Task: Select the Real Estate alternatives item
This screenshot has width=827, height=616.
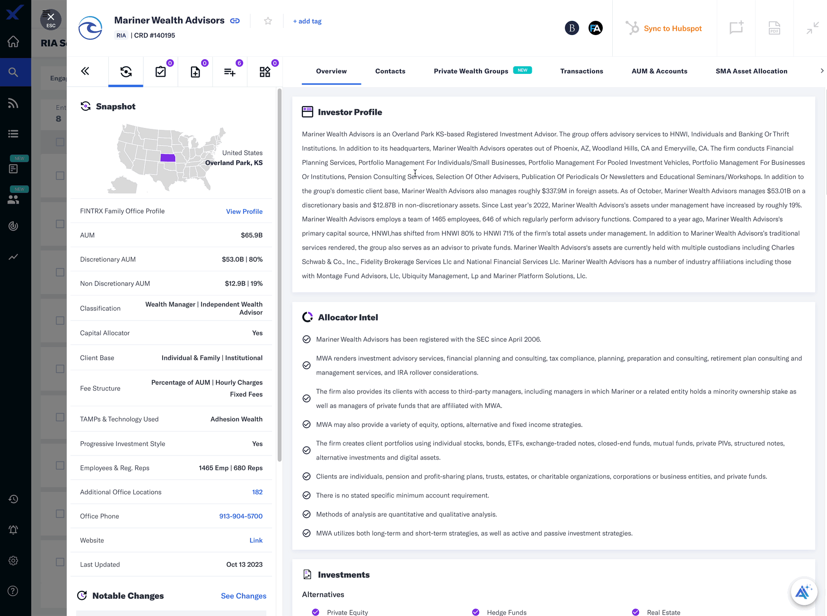Action: (664, 612)
